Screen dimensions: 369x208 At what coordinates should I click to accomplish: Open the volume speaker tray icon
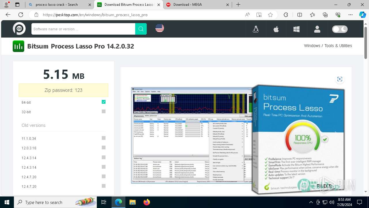(332, 202)
